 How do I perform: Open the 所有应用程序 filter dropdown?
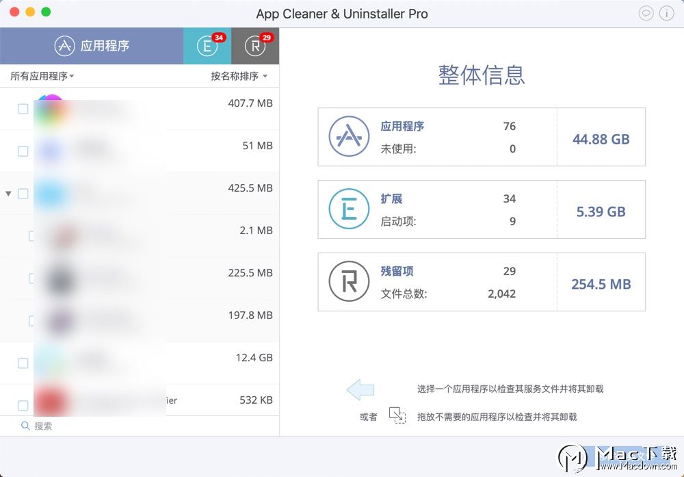pos(42,77)
